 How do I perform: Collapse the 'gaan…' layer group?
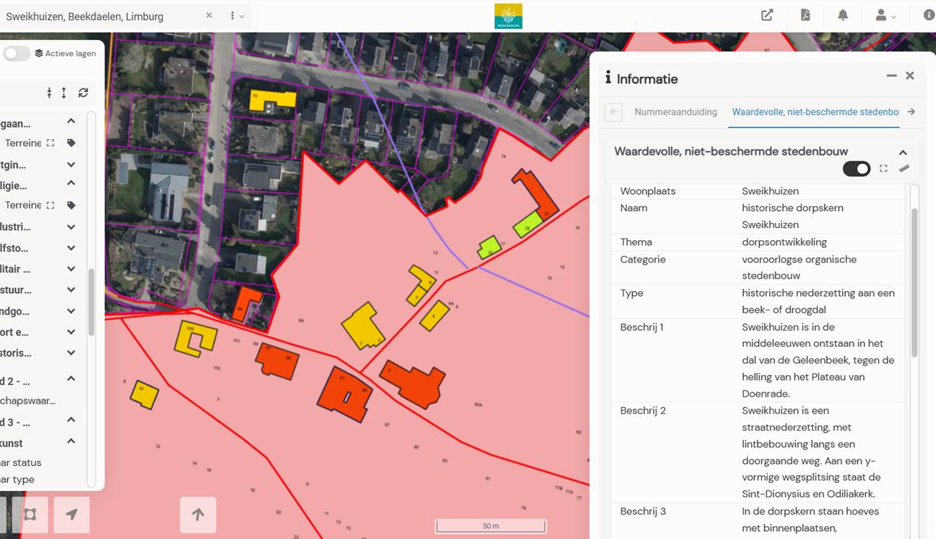(71, 122)
